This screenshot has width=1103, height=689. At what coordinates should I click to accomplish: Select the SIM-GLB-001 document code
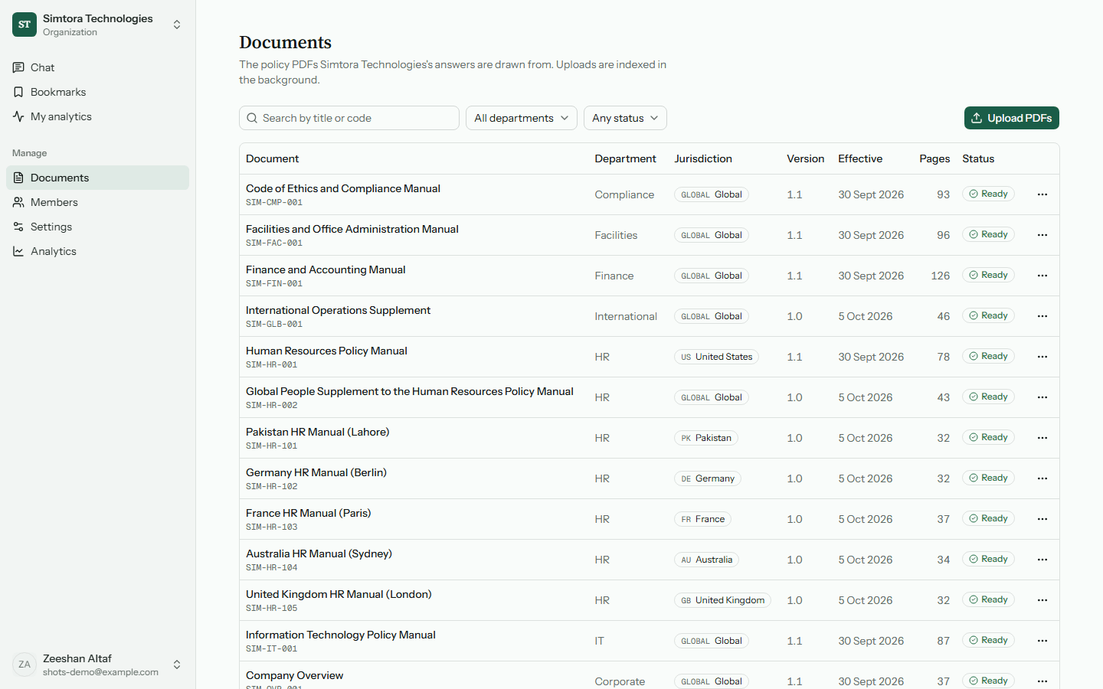click(x=274, y=325)
